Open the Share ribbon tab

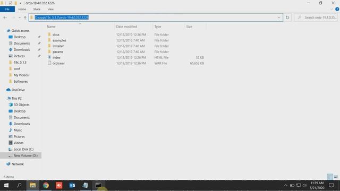[37, 9]
